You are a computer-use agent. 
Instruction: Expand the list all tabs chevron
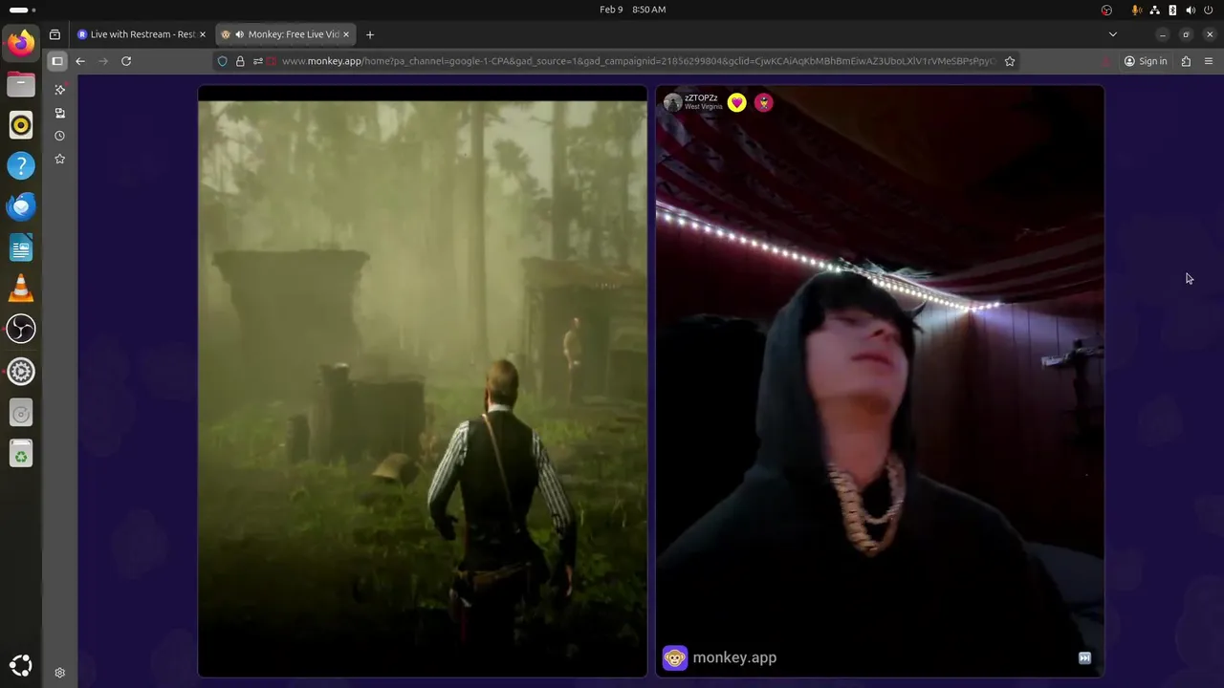(x=1112, y=34)
